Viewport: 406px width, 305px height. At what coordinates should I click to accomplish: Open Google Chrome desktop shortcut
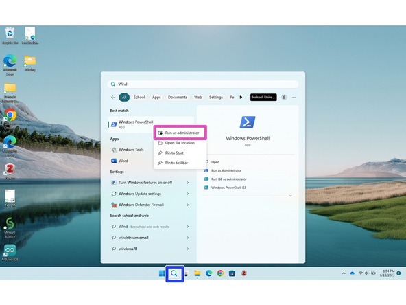[10, 119]
